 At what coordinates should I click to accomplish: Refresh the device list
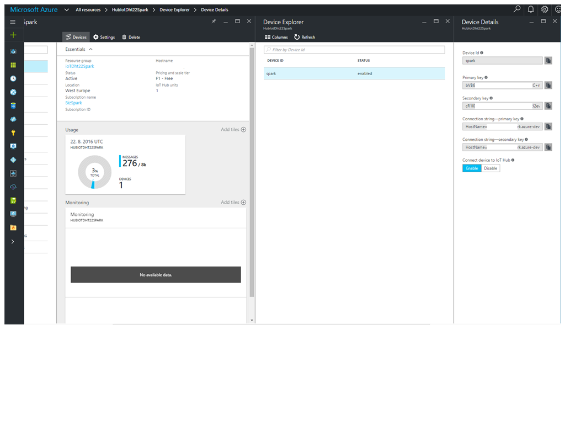coord(305,37)
